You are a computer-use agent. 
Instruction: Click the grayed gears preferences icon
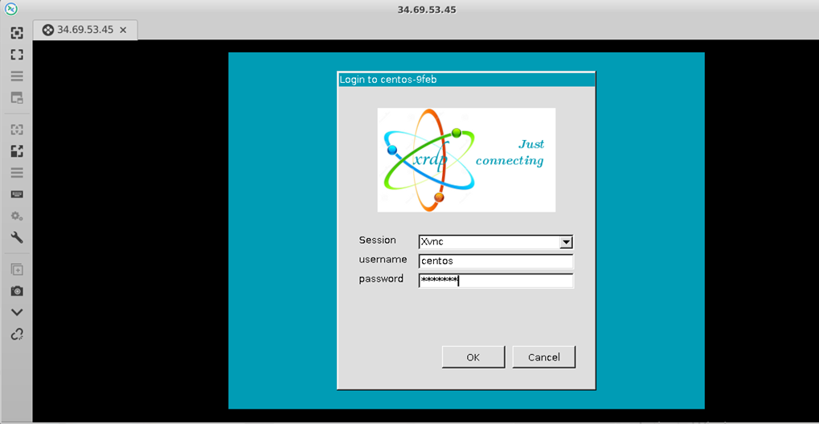17,216
